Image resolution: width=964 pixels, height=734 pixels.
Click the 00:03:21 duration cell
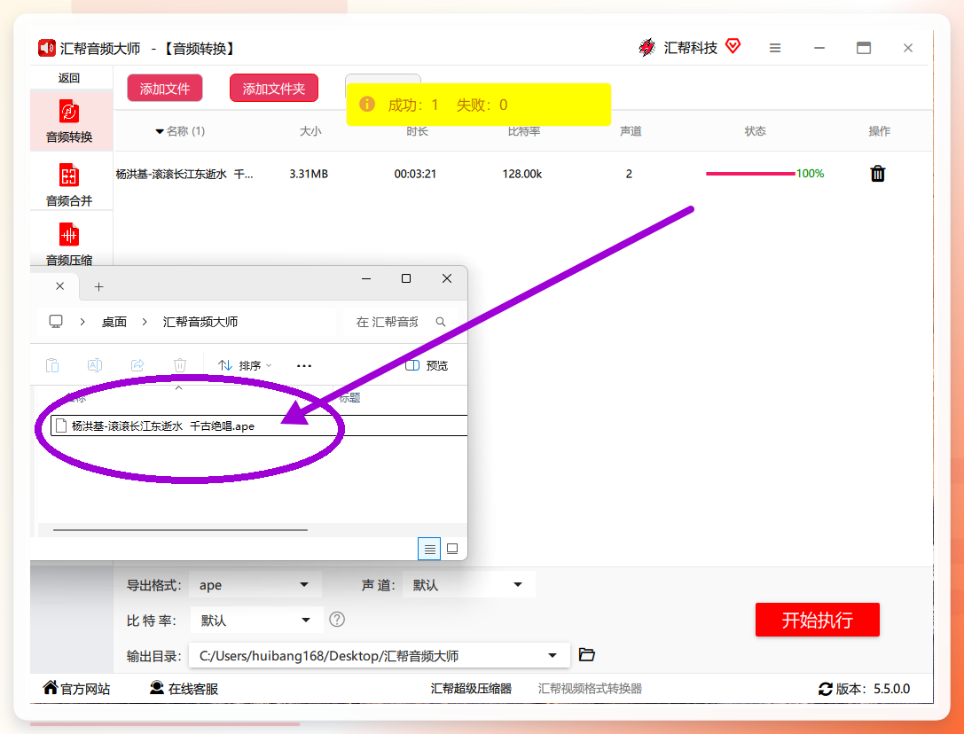(x=415, y=174)
